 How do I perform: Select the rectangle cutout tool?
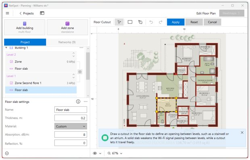tap(130, 22)
